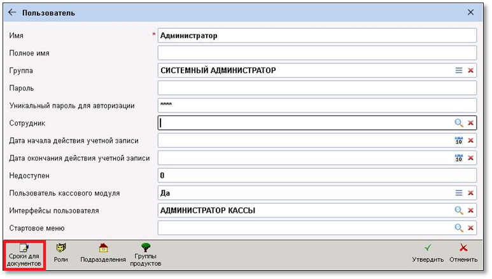Search in Интерфейсы пользователя field
Image resolution: width=492 pixels, height=279 pixels.
point(458,210)
